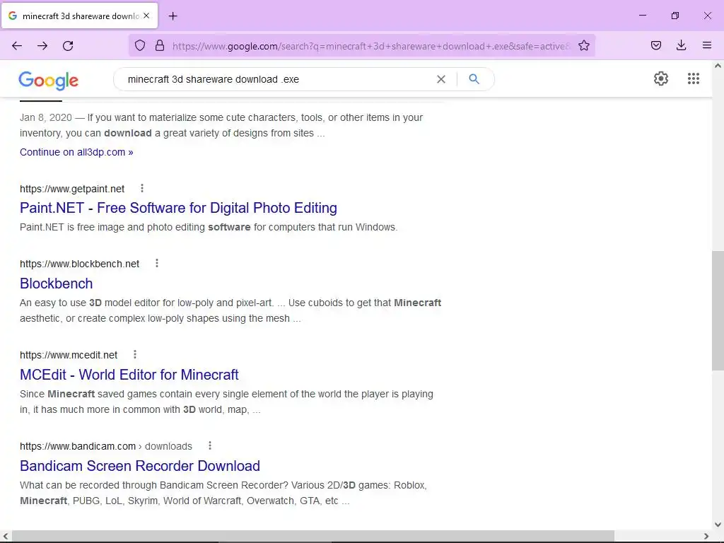Click the https://www.mcedit.net URL text

coord(69,355)
